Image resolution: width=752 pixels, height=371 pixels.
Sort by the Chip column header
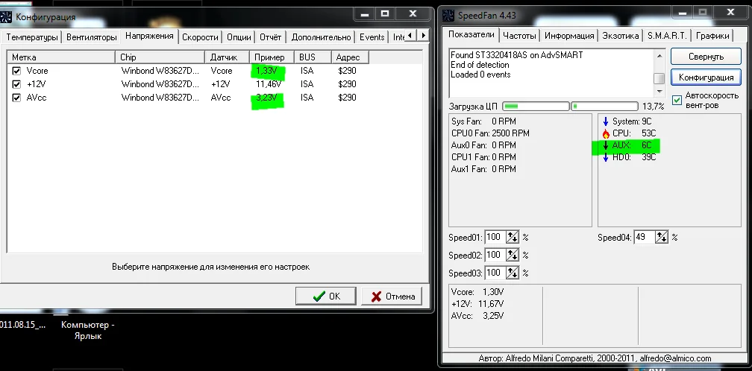(160, 57)
